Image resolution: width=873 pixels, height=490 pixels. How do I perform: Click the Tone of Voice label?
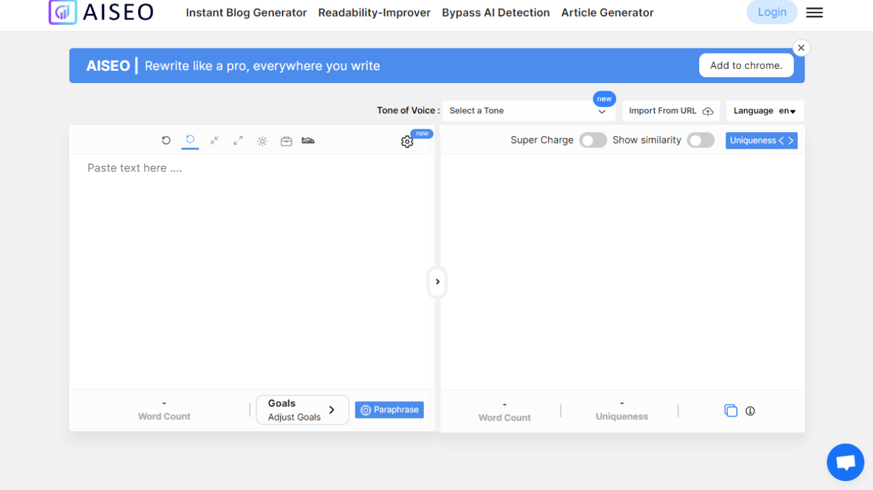tap(408, 110)
